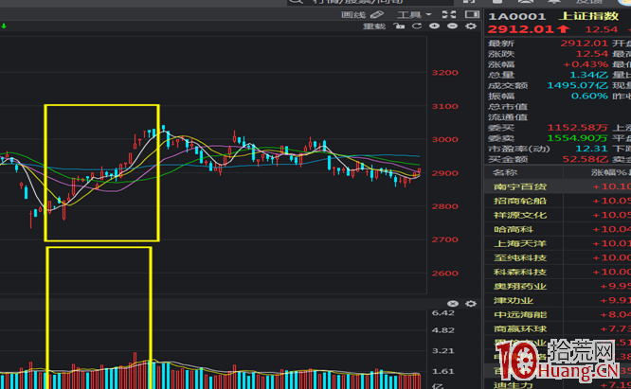
Task: Click the 3200 price axis label
Action: (x=444, y=73)
